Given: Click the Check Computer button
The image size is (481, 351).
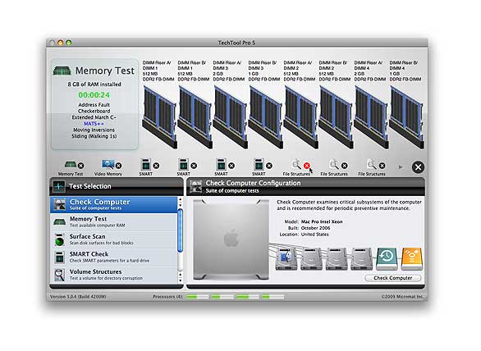Looking at the screenshot, I should click(x=393, y=278).
